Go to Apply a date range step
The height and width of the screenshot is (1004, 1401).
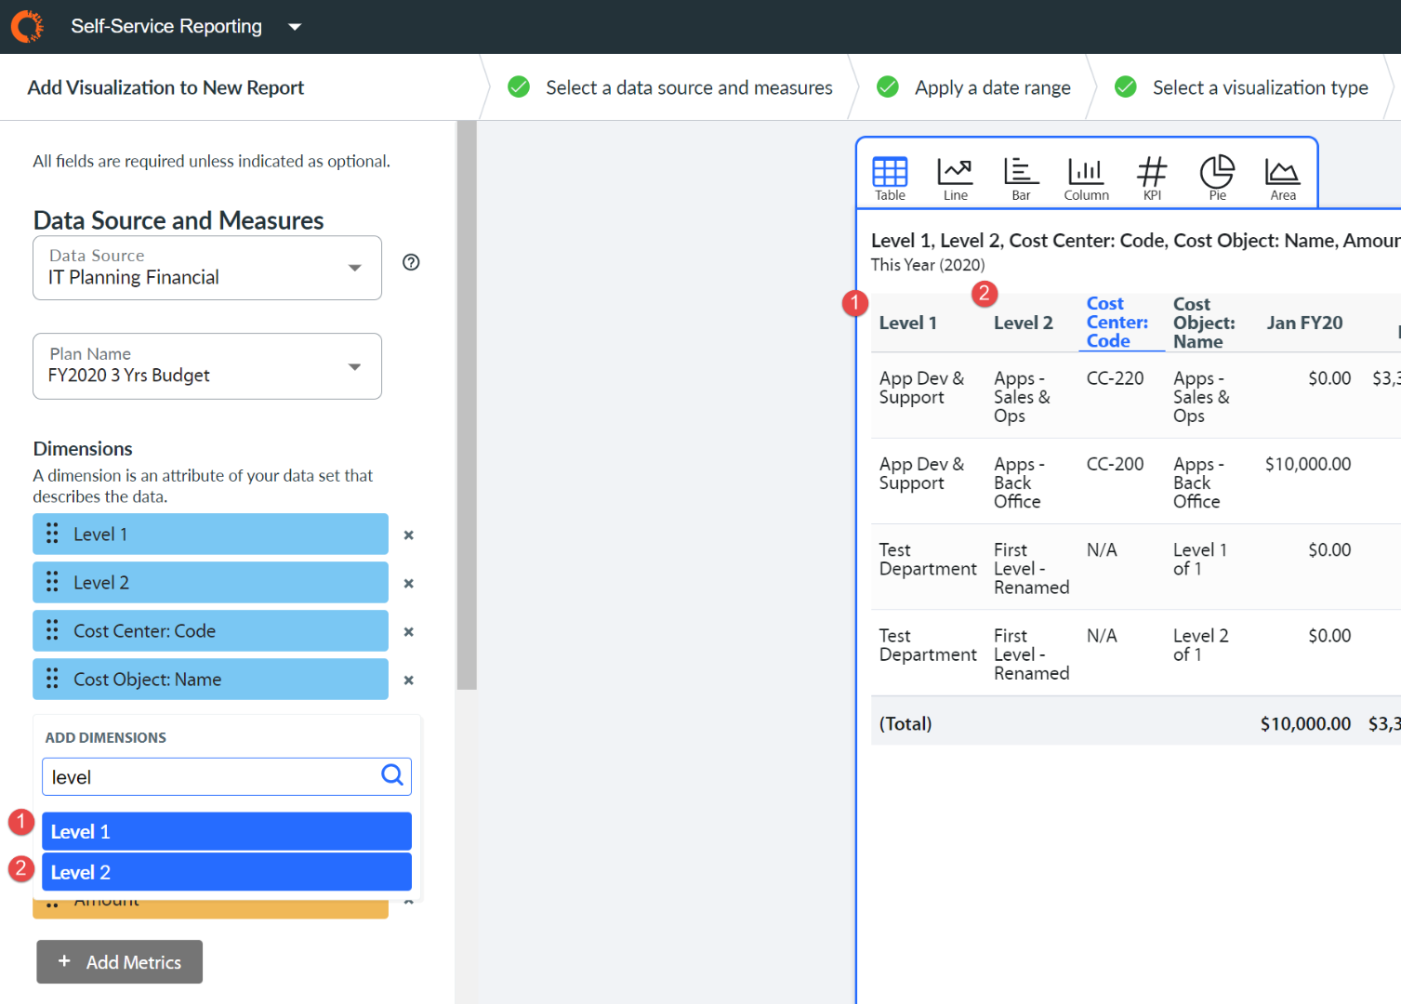pos(992,87)
